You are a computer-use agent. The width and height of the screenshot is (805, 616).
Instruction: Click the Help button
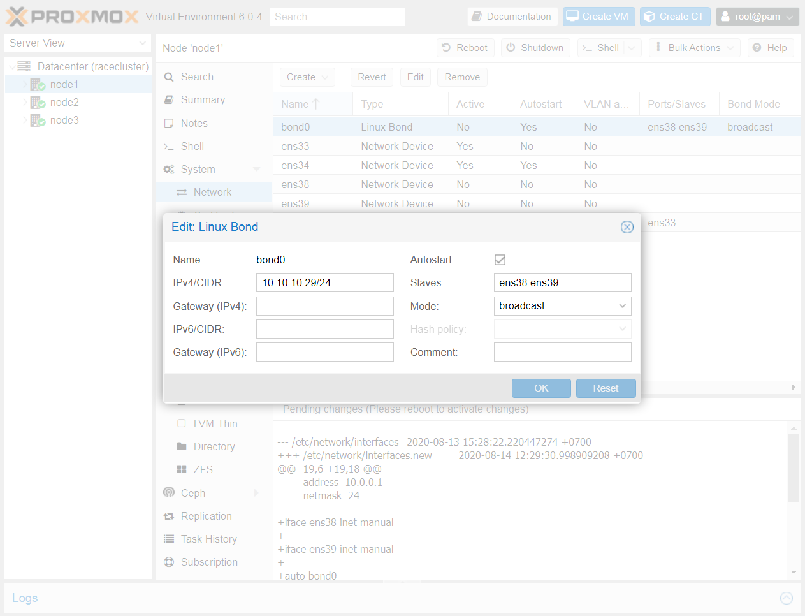tap(771, 48)
